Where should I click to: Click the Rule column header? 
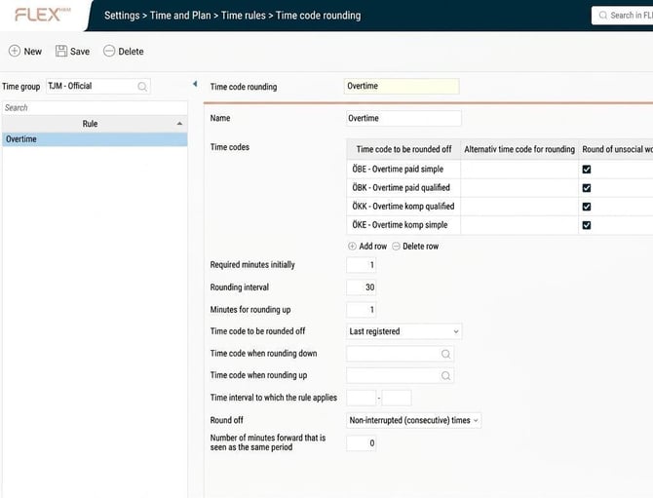(95, 124)
